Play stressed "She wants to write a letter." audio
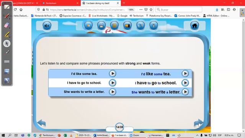This screenshot has width=245, height=138. 185,92
